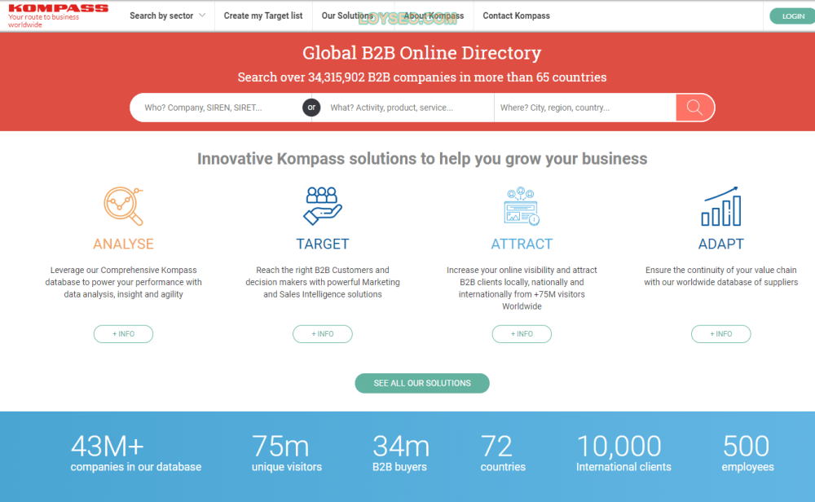Click the TARGET hand-with-people icon

(x=322, y=206)
